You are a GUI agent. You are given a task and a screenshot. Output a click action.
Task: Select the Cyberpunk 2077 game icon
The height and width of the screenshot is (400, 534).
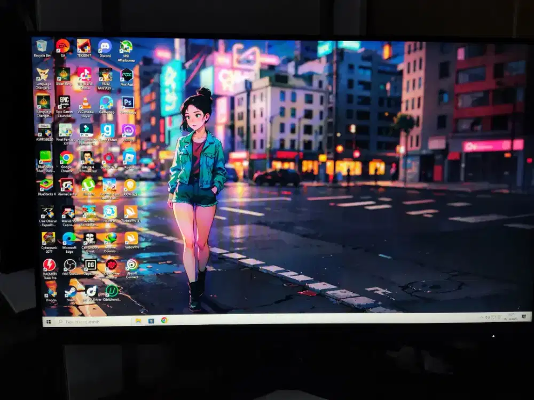click(x=49, y=238)
